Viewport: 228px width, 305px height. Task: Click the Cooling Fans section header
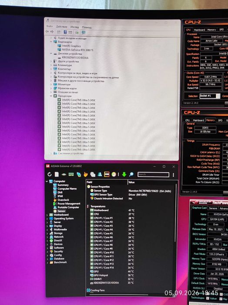[x=96, y=290]
